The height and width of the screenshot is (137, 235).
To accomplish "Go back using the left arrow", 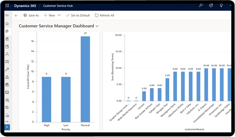I will 16,15.
